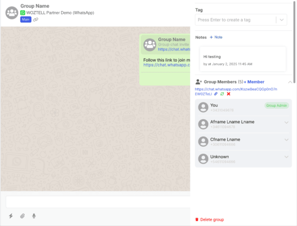Add a new note with + Note
297x226 pixels.
tap(216, 37)
